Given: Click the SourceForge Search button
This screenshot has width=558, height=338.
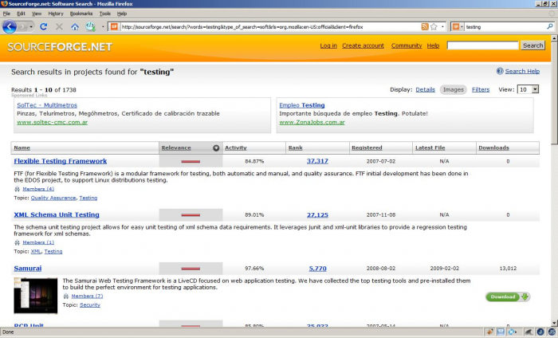Looking at the screenshot, I should pos(532,45).
